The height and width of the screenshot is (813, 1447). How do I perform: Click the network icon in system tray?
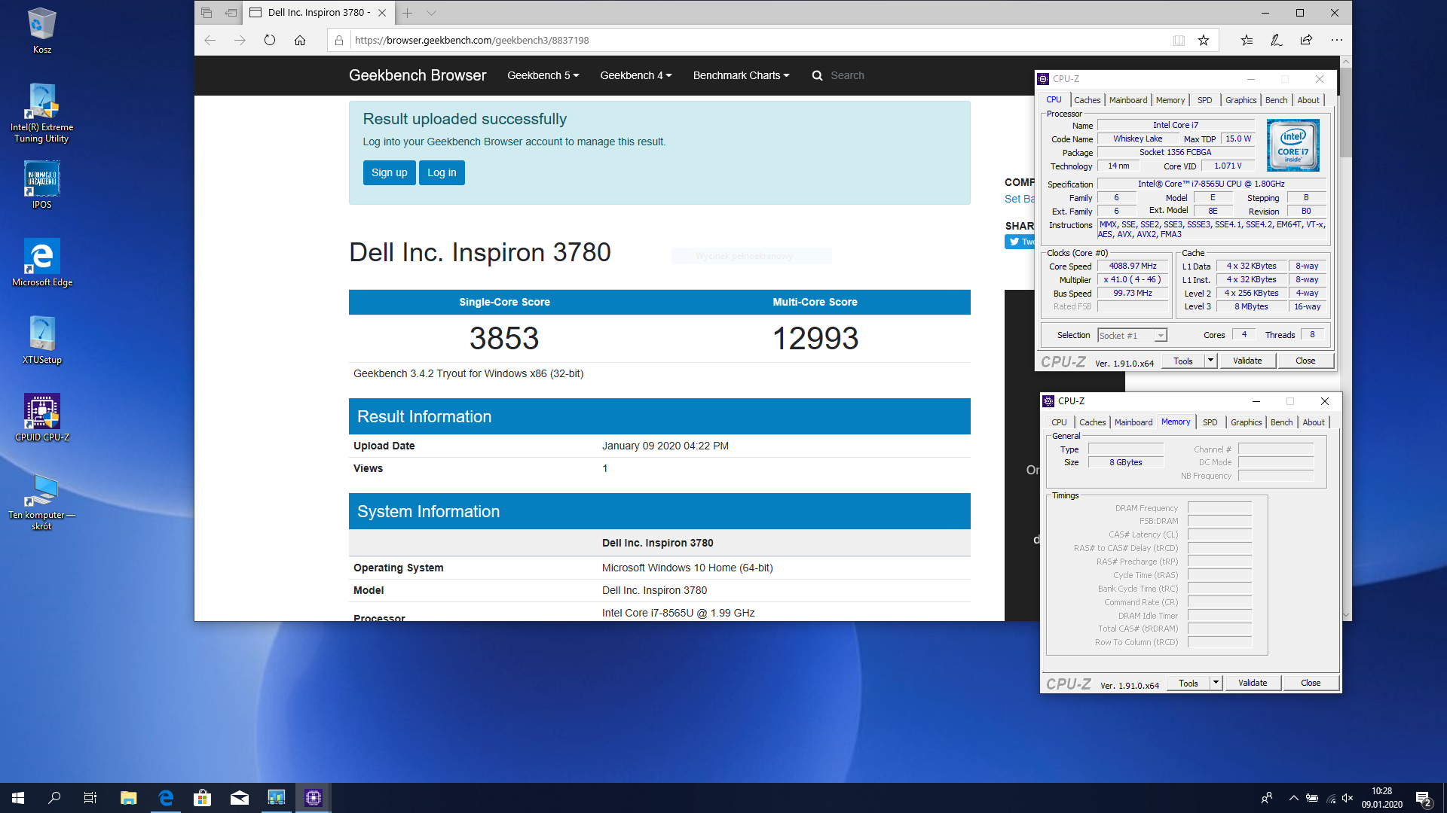1331,798
